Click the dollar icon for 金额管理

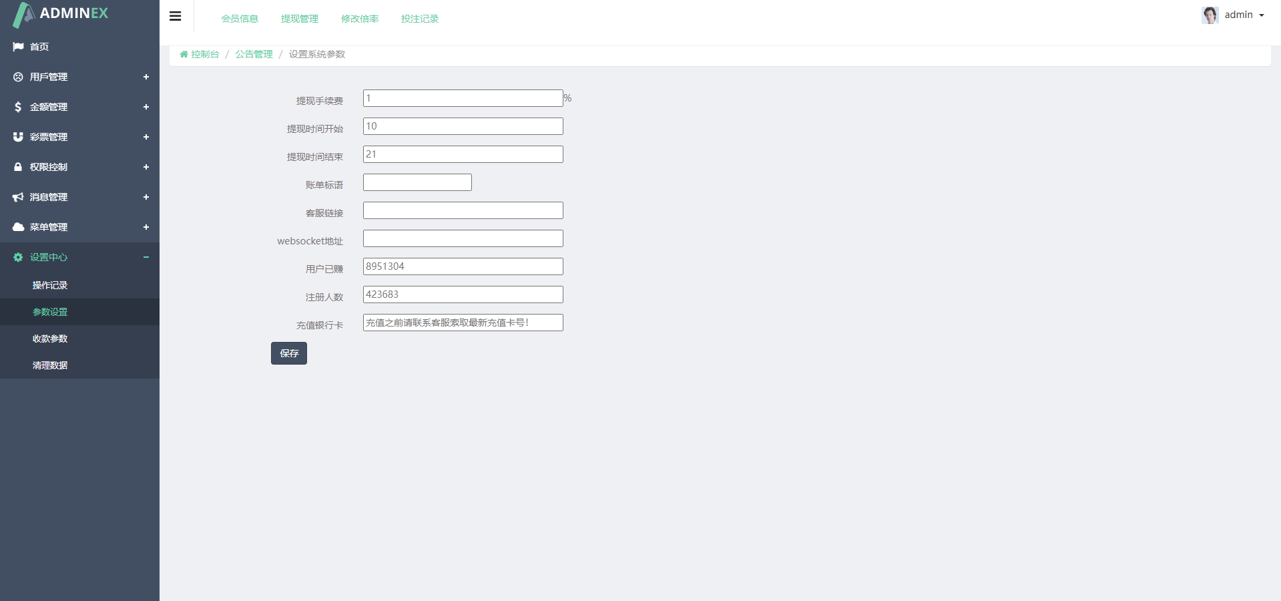[18, 107]
